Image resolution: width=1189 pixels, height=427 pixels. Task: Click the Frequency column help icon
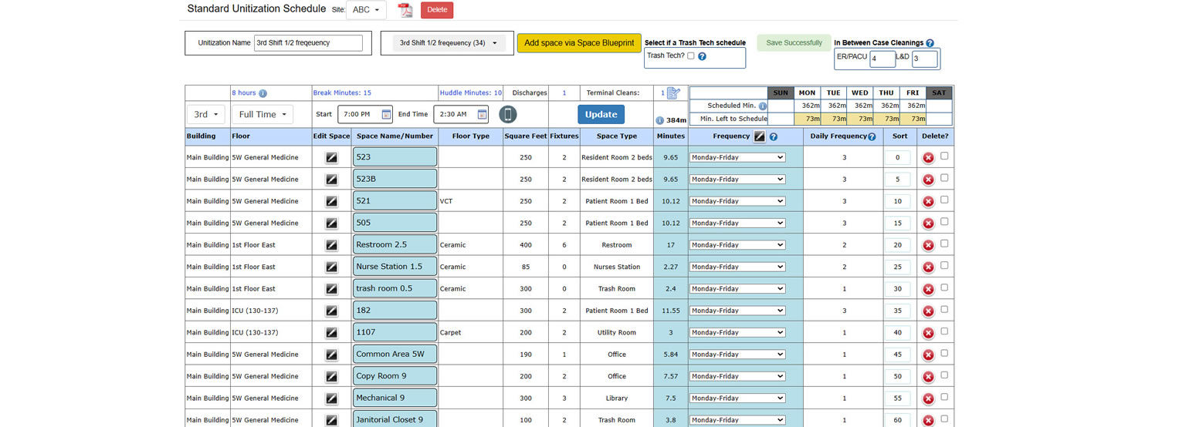pos(773,136)
